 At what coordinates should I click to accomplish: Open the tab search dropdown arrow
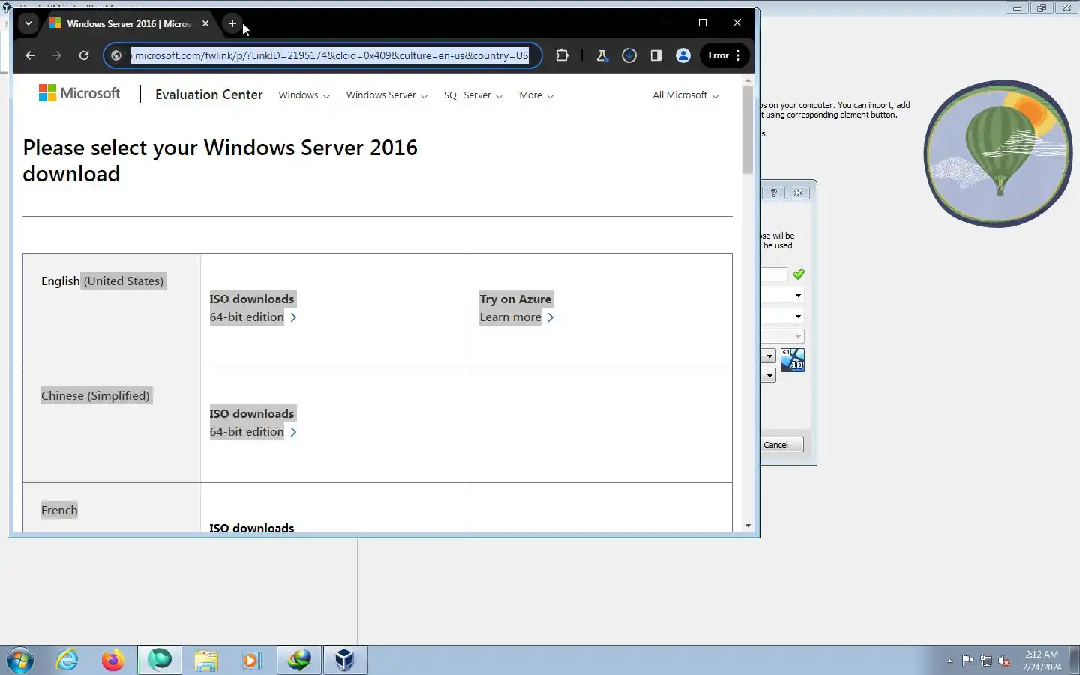(28, 23)
